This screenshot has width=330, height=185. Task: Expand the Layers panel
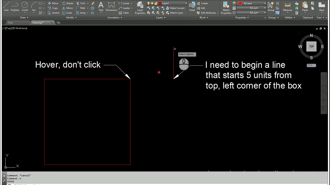coord(161,17)
